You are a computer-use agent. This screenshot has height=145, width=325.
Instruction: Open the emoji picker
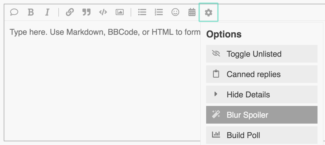point(175,12)
